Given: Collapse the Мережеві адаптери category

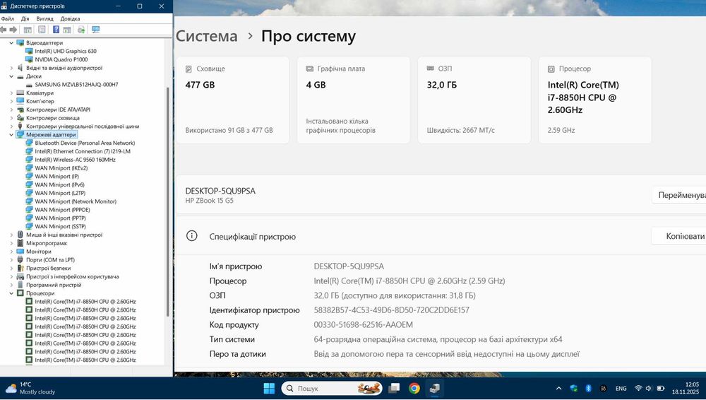Looking at the screenshot, I should [x=12, y=135].
